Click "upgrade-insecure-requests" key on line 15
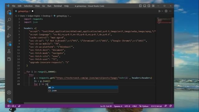 46,63
